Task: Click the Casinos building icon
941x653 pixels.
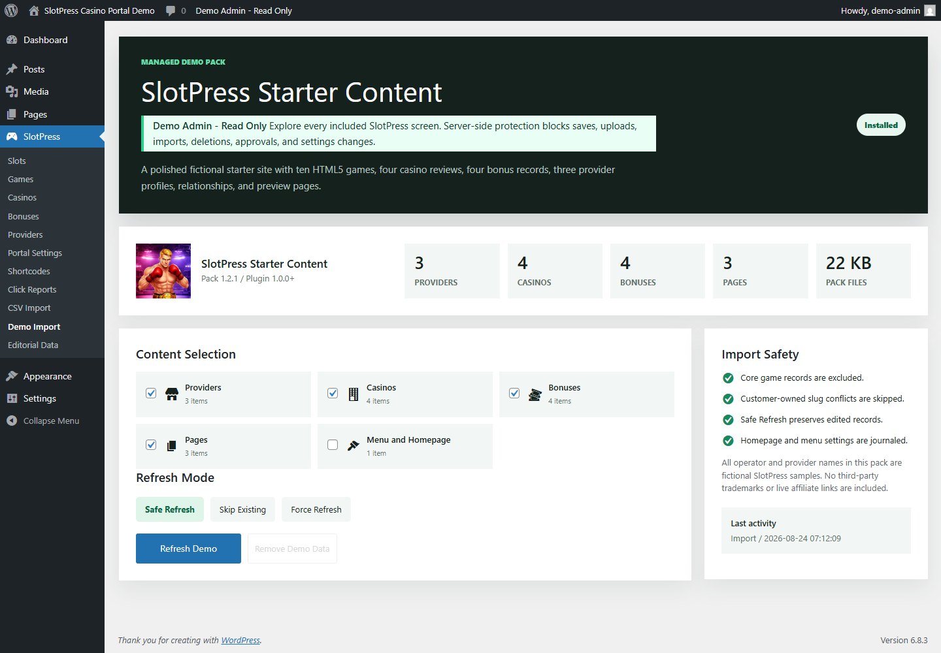Action: tap(354, 394)
